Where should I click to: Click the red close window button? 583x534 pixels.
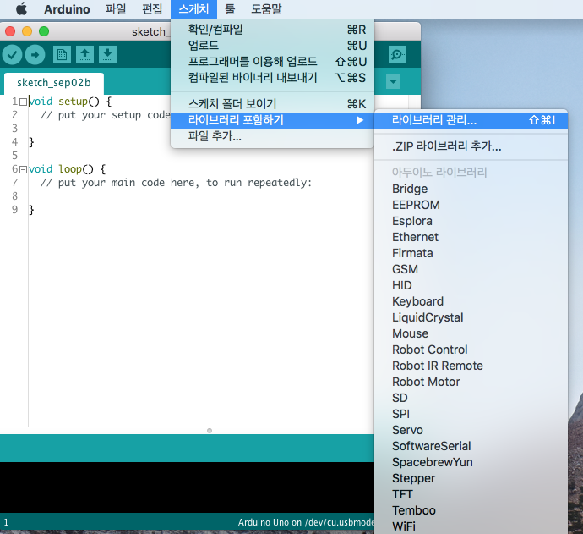coord(10,31)
